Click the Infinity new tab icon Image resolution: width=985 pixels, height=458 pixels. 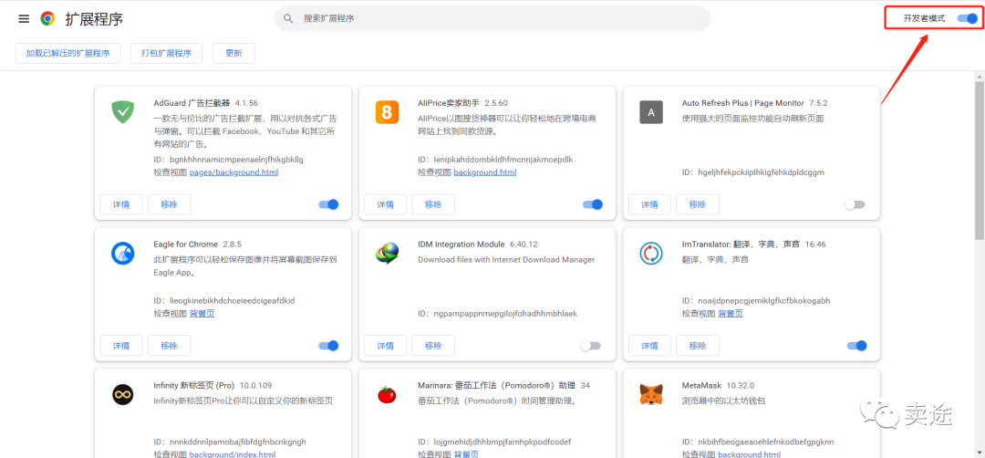(x=122, y=394)
